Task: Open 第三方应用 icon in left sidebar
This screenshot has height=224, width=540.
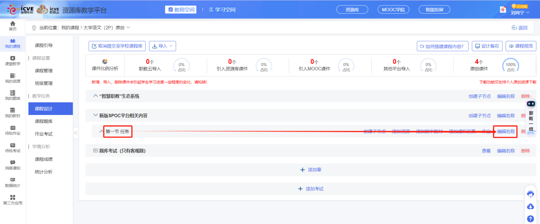Action: coord(12,199)
